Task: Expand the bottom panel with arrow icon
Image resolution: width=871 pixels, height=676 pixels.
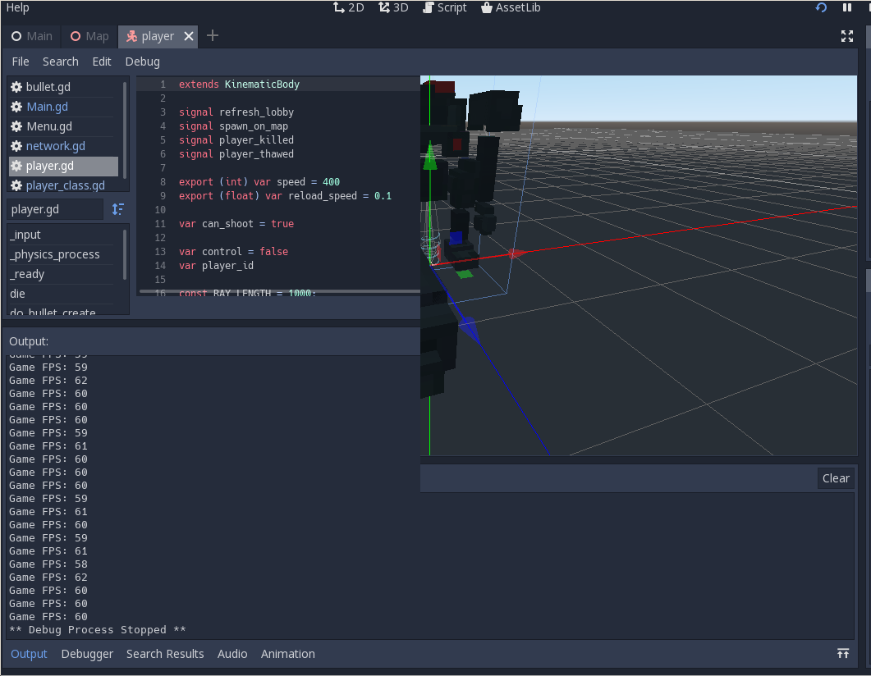Action: [x=842, y=653]
